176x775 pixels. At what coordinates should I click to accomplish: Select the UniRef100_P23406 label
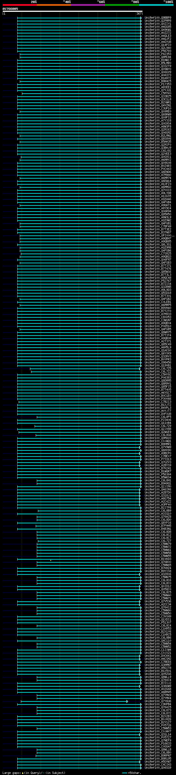[158, 420]
